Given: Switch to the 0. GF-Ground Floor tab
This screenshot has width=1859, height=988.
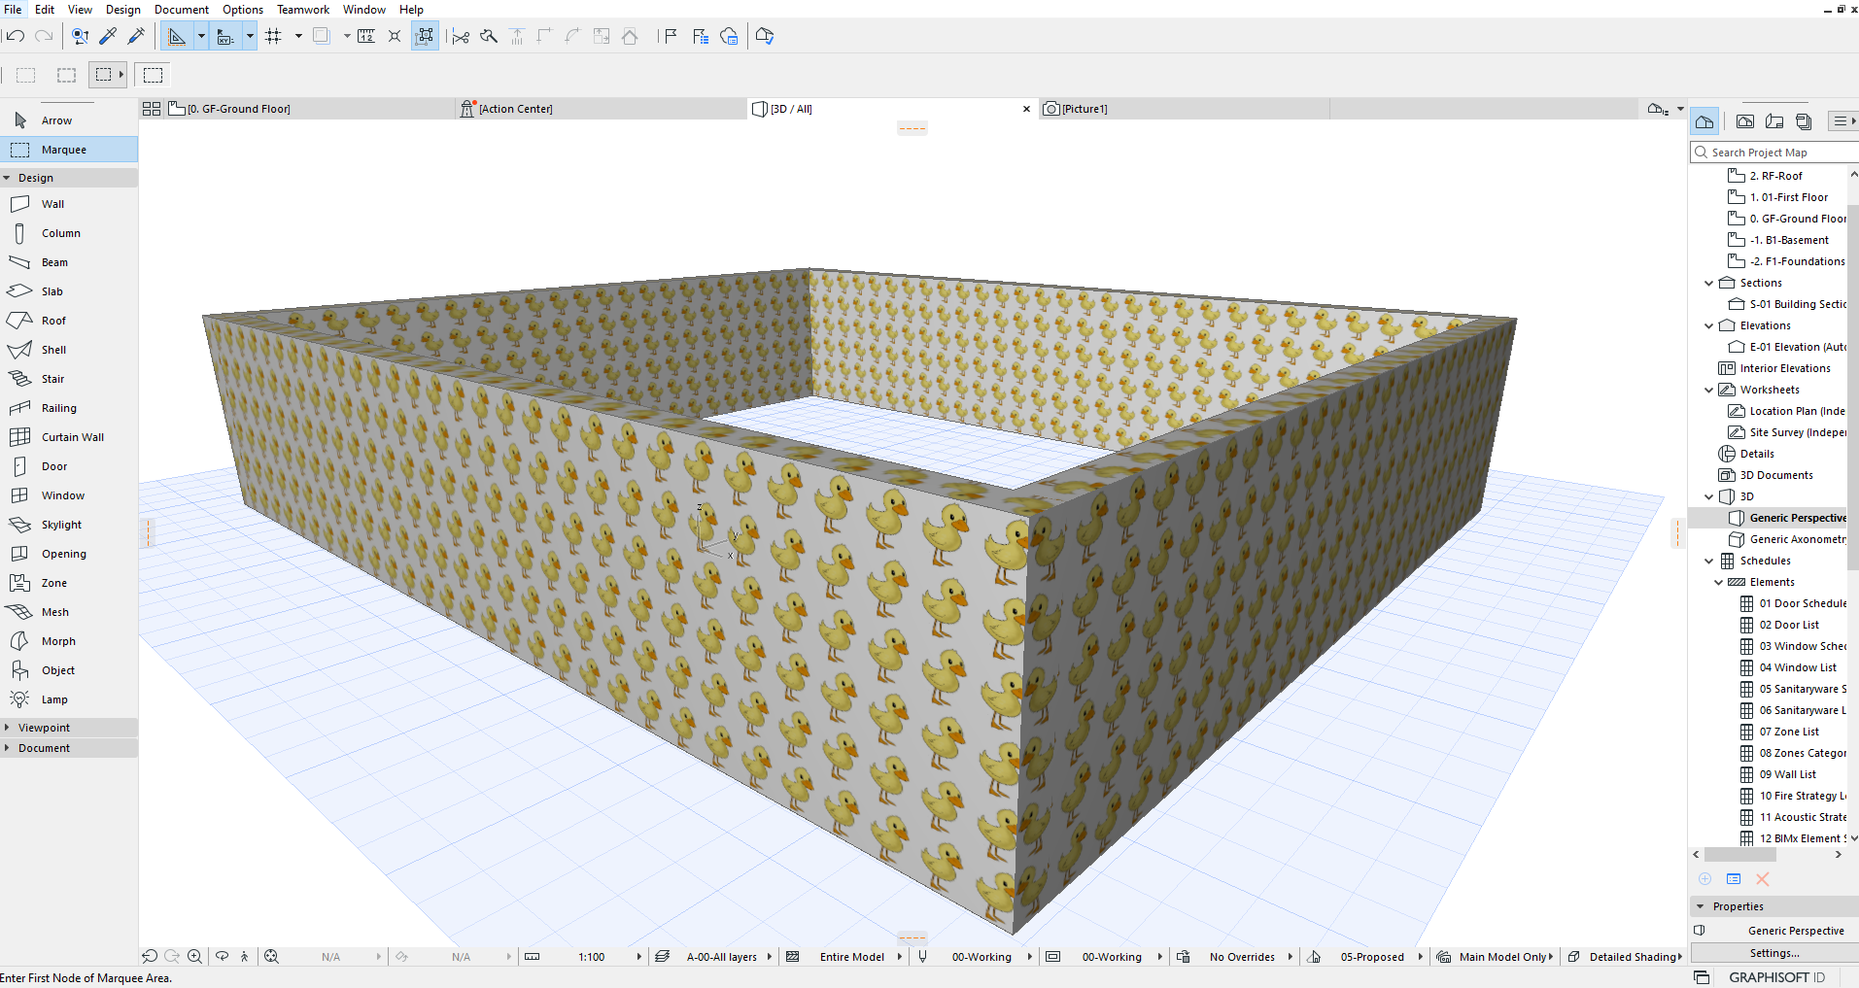Looking at the screenshot, I should (x=310, y=109).
